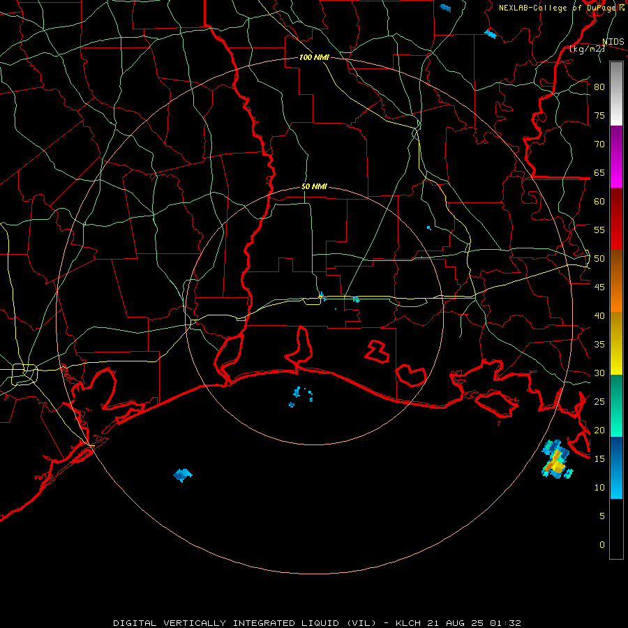Click the scale value 65
The height and width of the screenshot is (628, 628).
click(599, 173)
